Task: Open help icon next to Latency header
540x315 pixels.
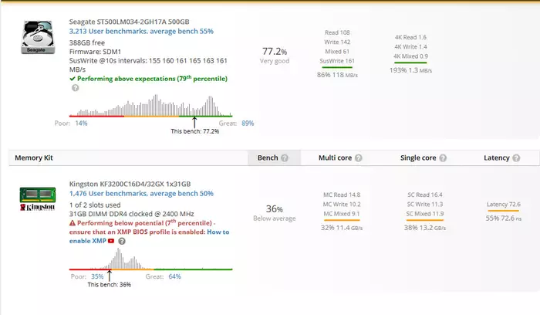Action: pos(516,157)
